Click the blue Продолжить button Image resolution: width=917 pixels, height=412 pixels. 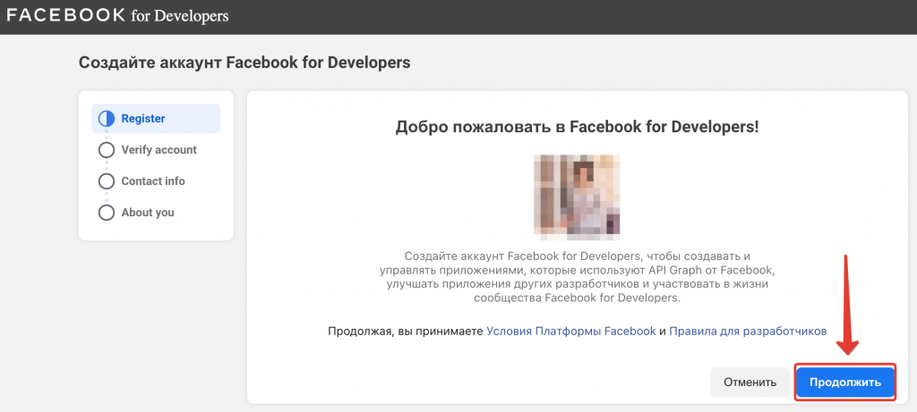(x=845, y=383)
